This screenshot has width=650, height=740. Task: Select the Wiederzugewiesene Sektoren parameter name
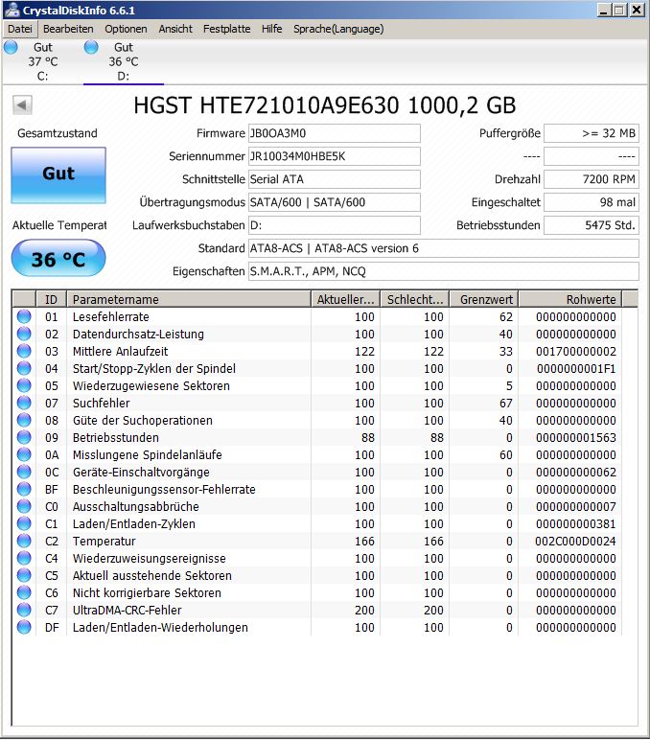point(151,385)
